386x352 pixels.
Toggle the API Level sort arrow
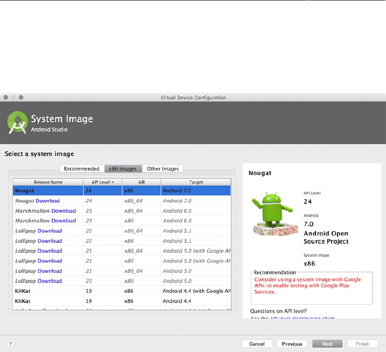pyautogui.click(x=113, y=182)
